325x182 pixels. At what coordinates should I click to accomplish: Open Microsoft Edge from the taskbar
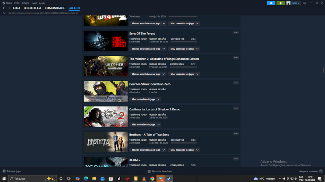(86, 179)
